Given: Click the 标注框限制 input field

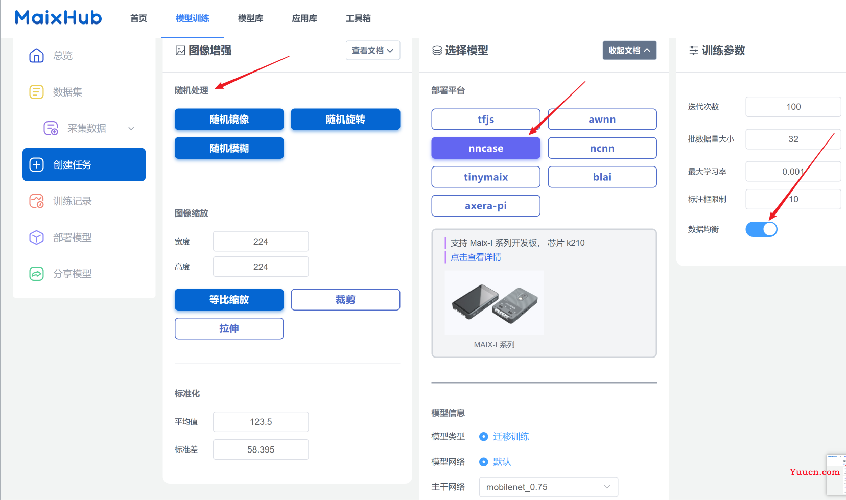Looking at the screenshot, I should point(793,199).
